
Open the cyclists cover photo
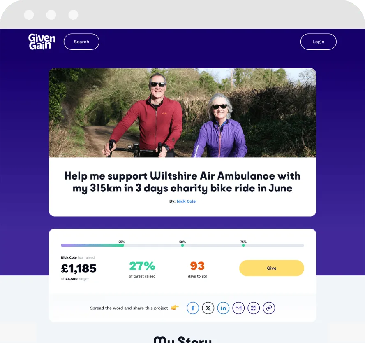pos(182,113)
